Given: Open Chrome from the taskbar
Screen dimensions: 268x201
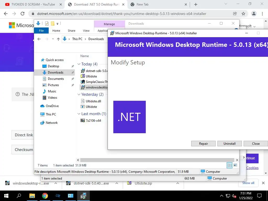Looking at the screenshot, I should coord(45,196).
